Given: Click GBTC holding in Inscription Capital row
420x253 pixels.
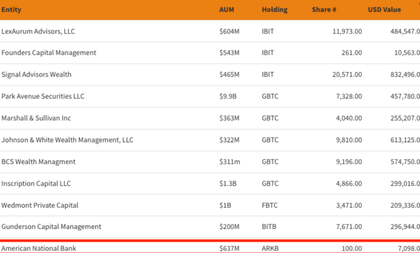Looking at the screenshot, I should tap(270, 184).
